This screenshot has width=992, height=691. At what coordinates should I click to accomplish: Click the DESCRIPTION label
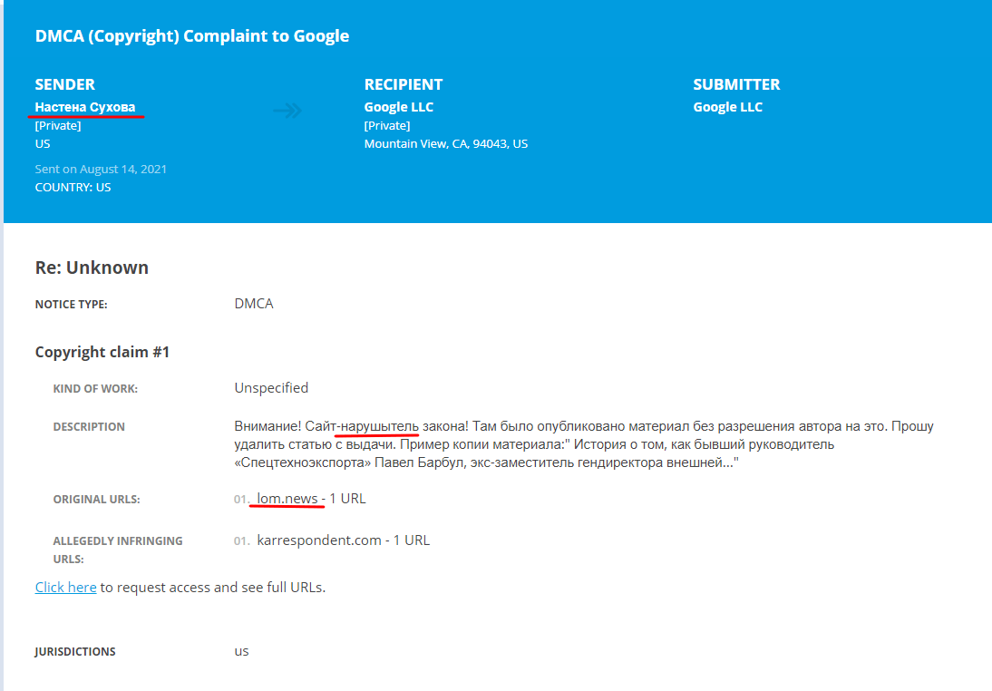click(89, 426)
